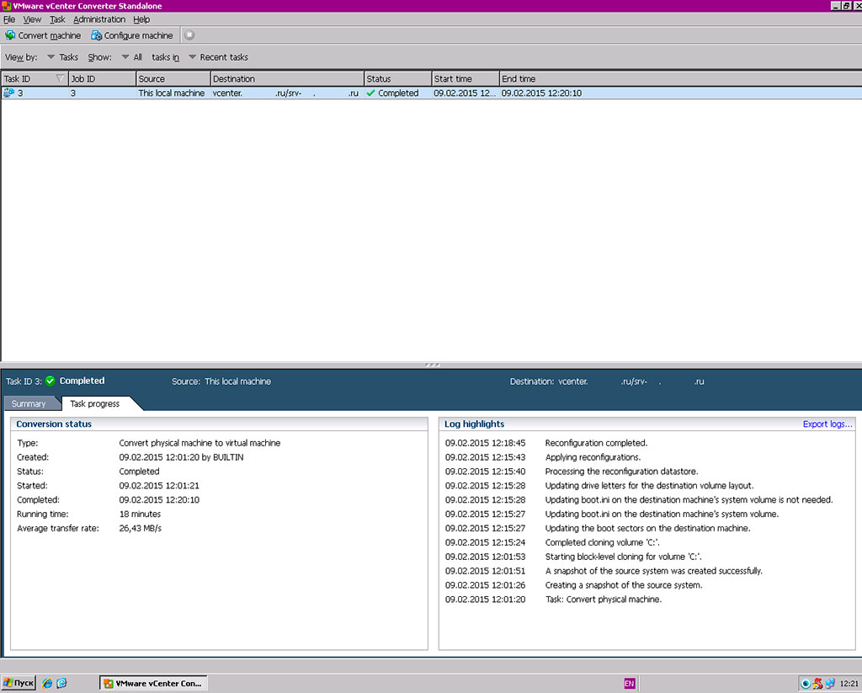Open the Windows Пуск start button
The height and width of the screenshot is (693, 862).
19,683
